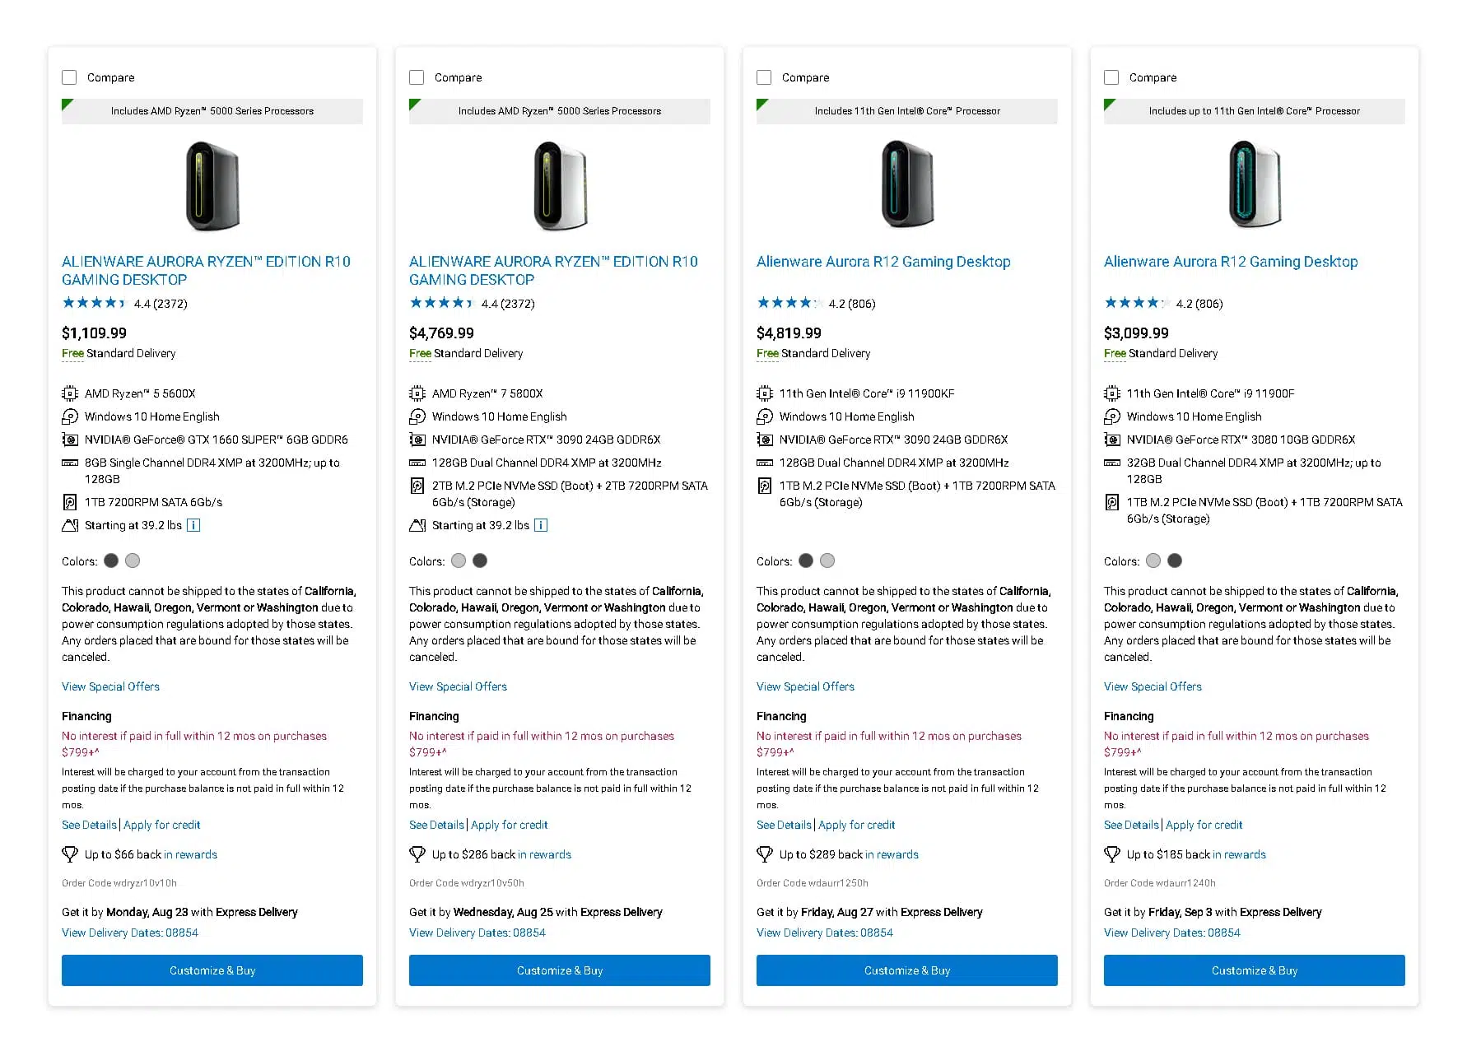1467x1056 pixels.
Task: Click product image of $4,819.99 Aurora R12
Action: pos(907,185)
